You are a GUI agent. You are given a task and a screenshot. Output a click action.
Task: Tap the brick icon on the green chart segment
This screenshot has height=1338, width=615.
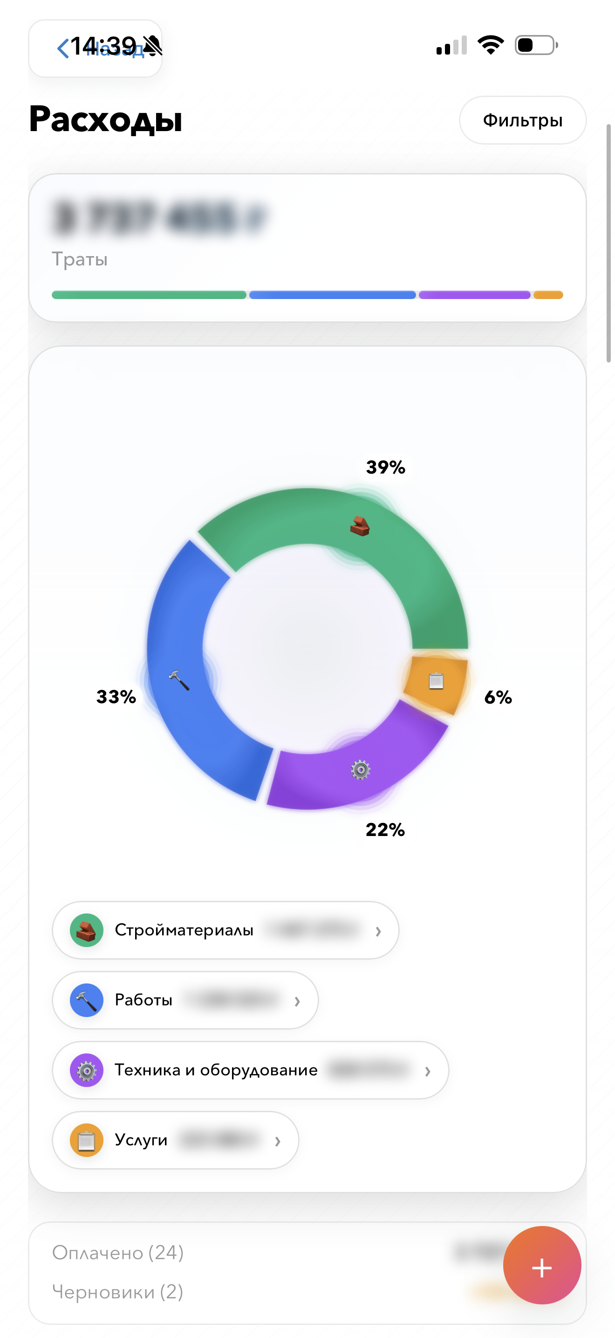tap(359, 526)
